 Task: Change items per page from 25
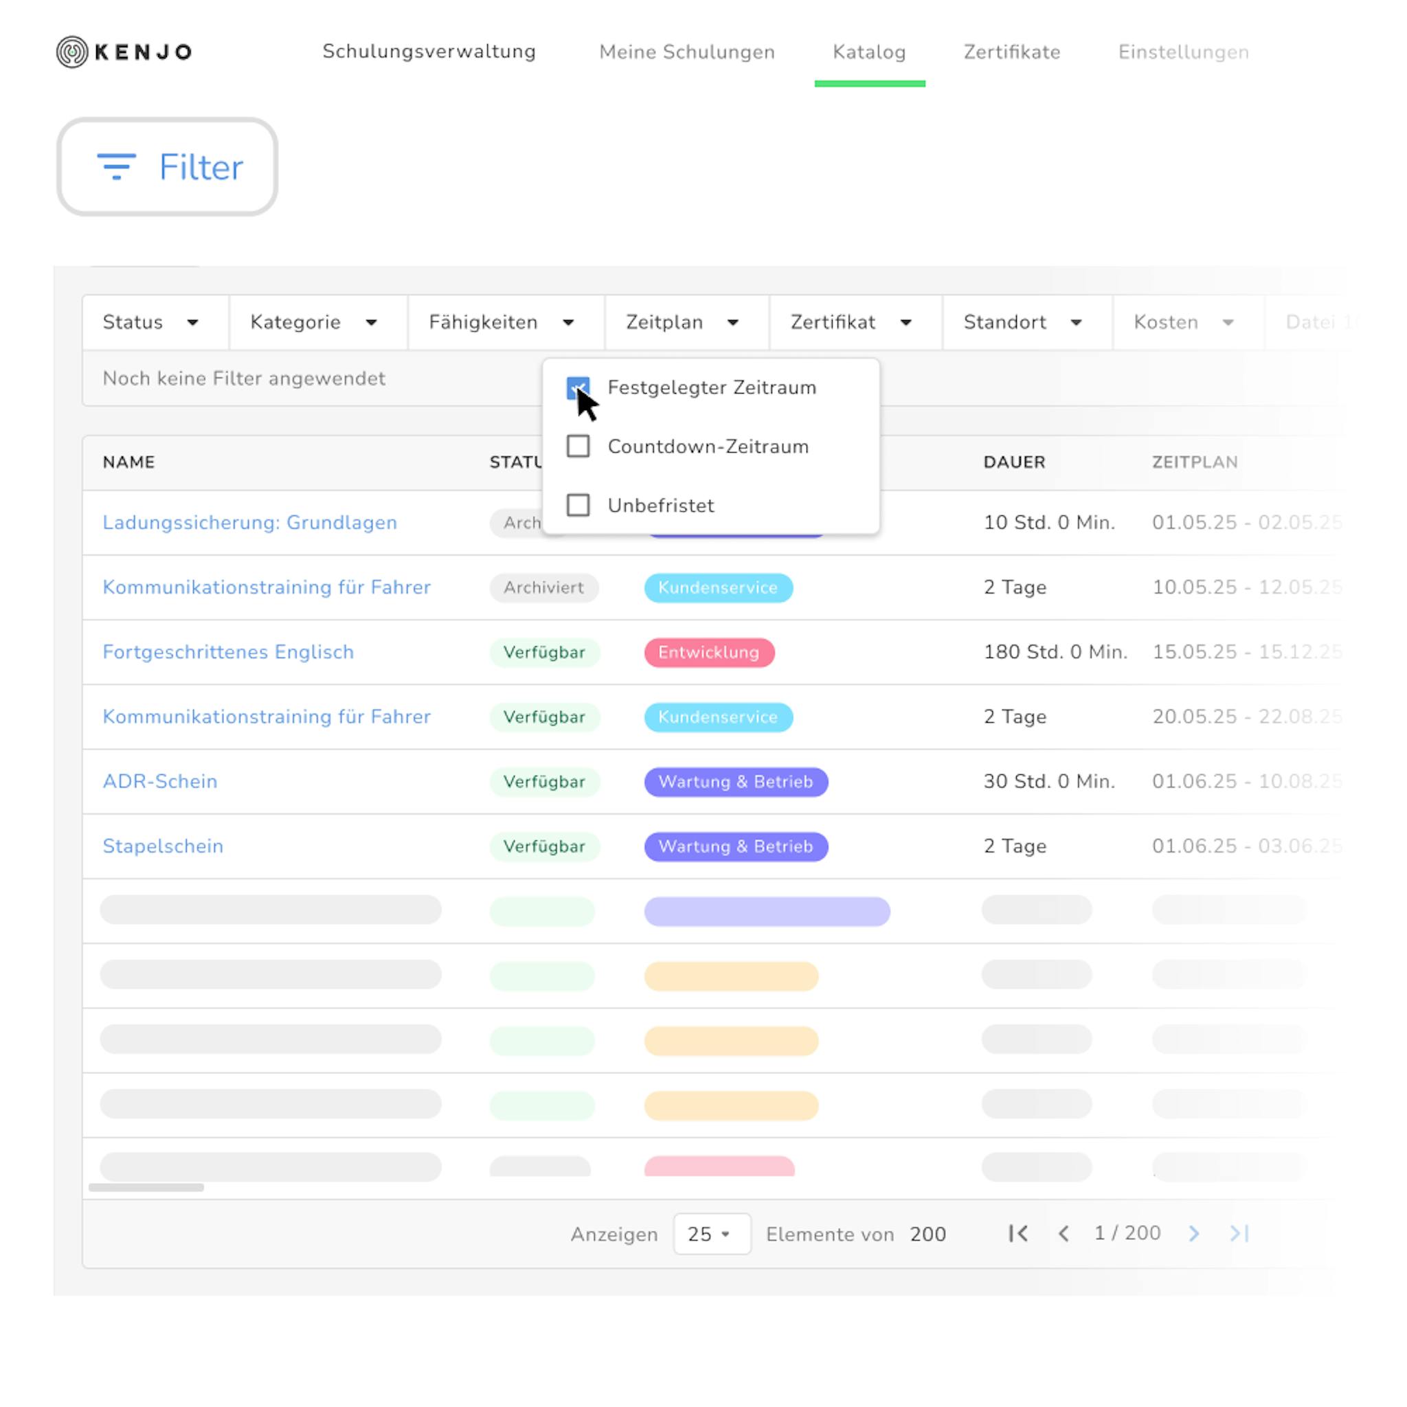(712, 1234)
